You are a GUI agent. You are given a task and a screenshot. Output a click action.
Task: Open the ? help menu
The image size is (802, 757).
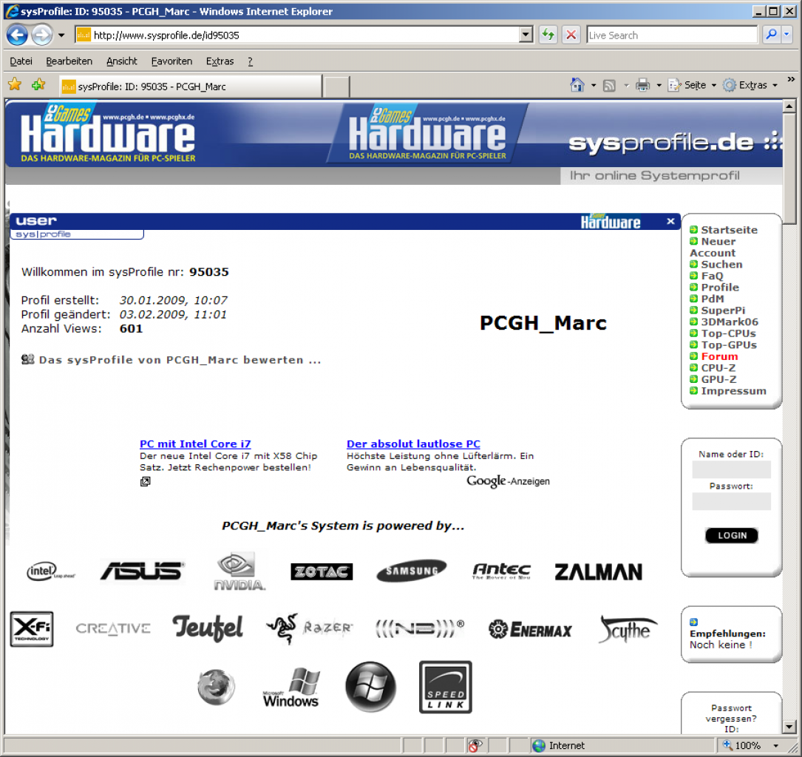250,61
